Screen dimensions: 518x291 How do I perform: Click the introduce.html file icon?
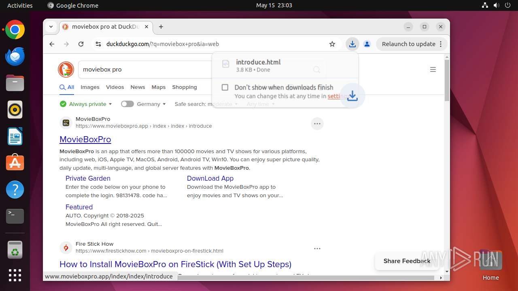tap(226, 65)
